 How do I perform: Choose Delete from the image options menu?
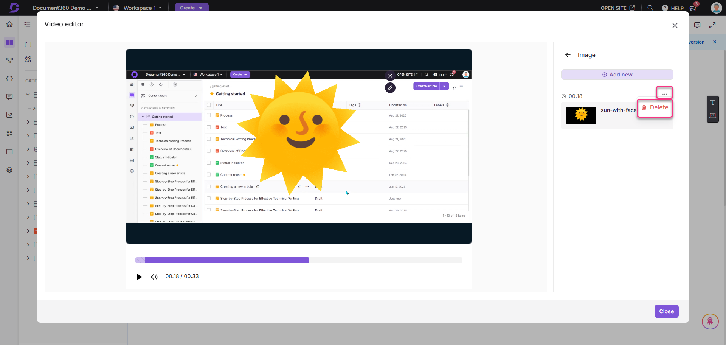tap(655, 108)
